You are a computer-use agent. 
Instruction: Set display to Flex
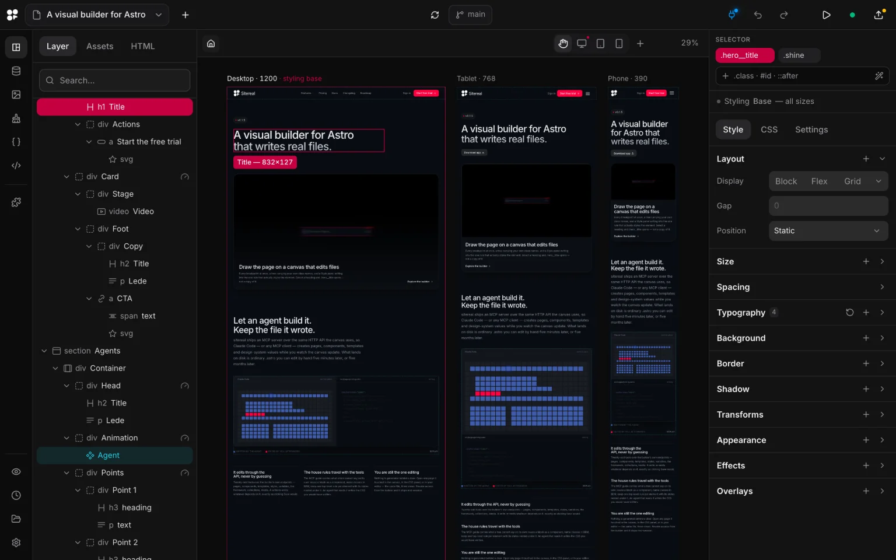[x=819, y=181]
